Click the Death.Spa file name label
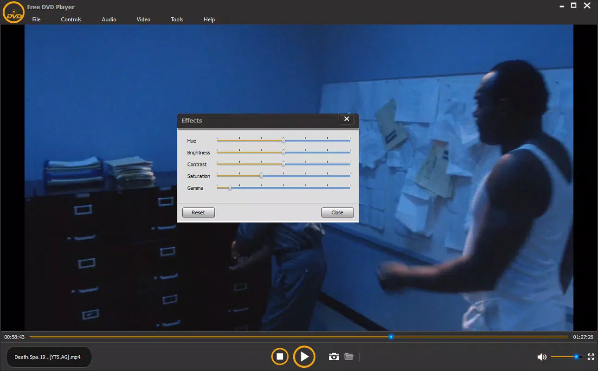 tap(47, 357)
